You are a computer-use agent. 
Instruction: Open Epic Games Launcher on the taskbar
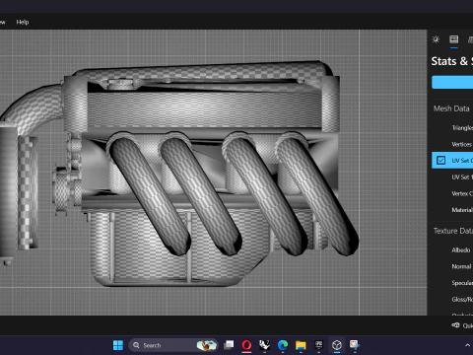(318, 345)
